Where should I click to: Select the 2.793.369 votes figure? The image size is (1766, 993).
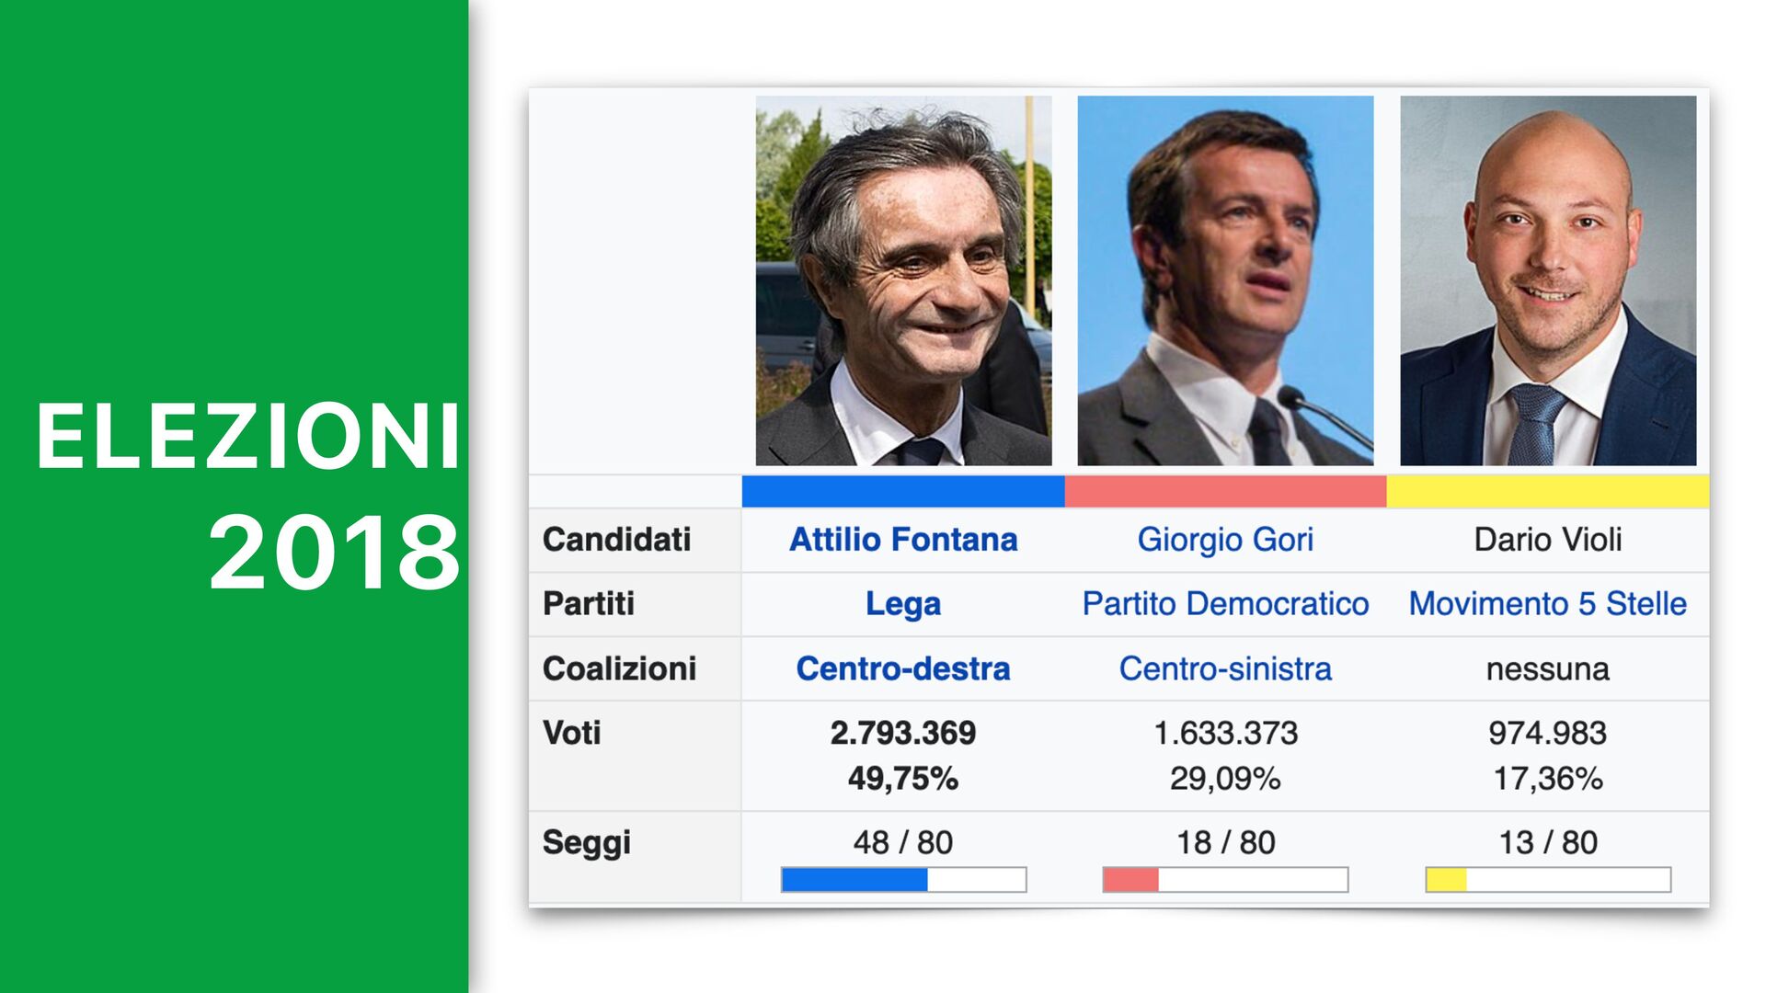902,733
